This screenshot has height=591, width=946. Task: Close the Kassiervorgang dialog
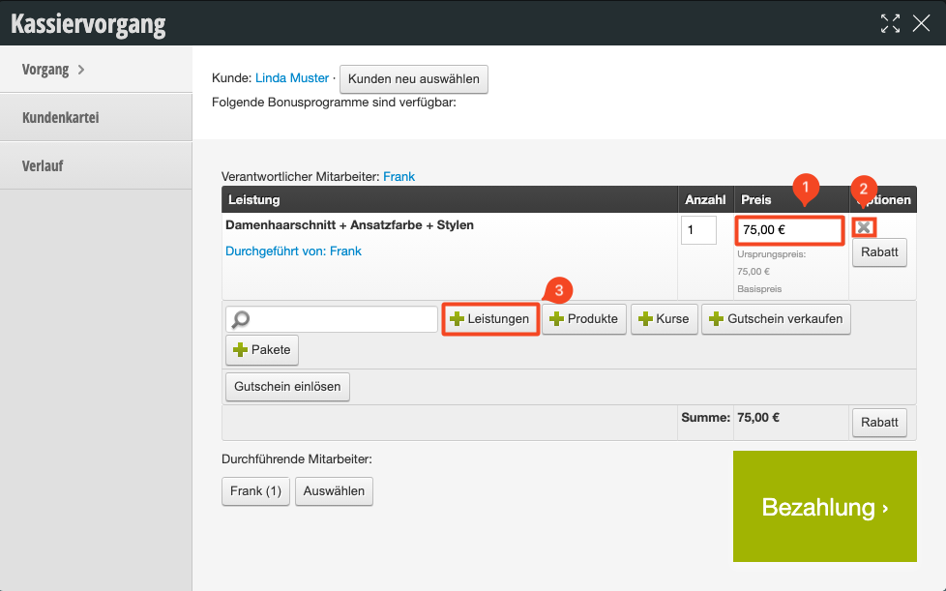click(x=921, y=24)
